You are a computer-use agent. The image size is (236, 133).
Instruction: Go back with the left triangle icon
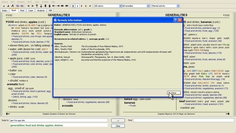(x=28, y=6)
